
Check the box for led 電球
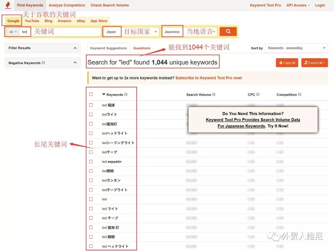tap(91, 105)
